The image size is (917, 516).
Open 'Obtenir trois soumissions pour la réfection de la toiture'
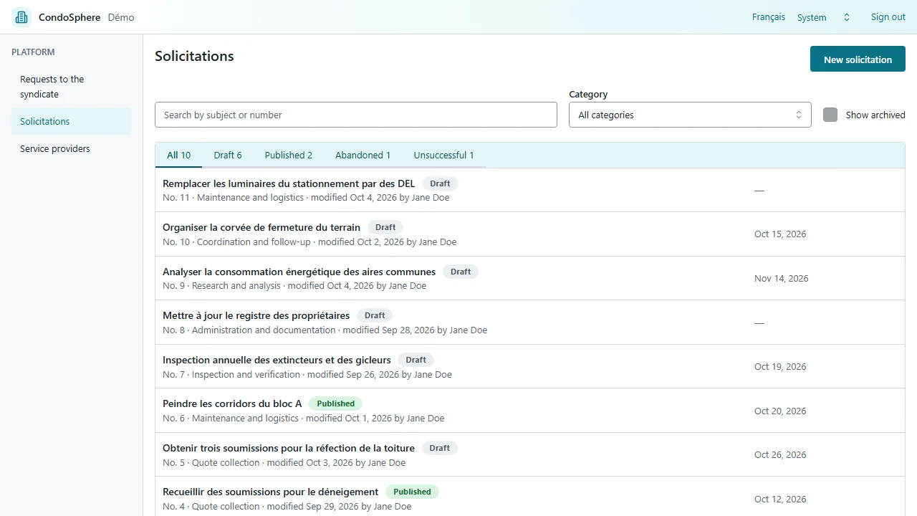click(289, 448)
